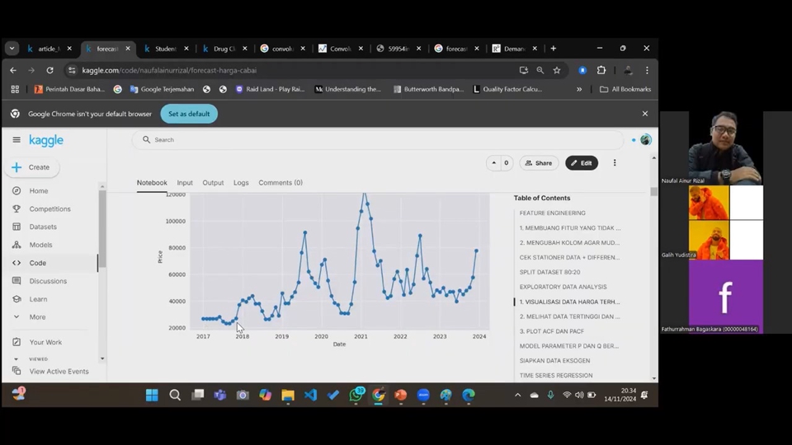The image size is (792, 445).
Task: Jump to CEK STATIONER DATA section
Action: coord(569,257)
